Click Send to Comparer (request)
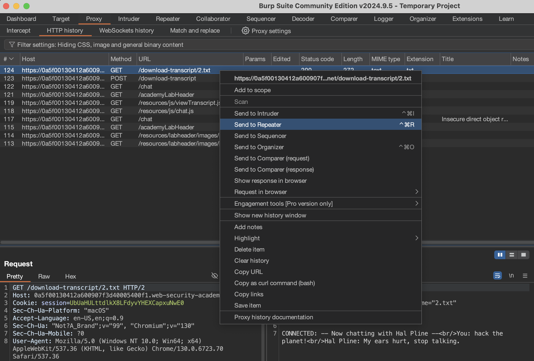 pyautogui.click(x=321, y=158)
